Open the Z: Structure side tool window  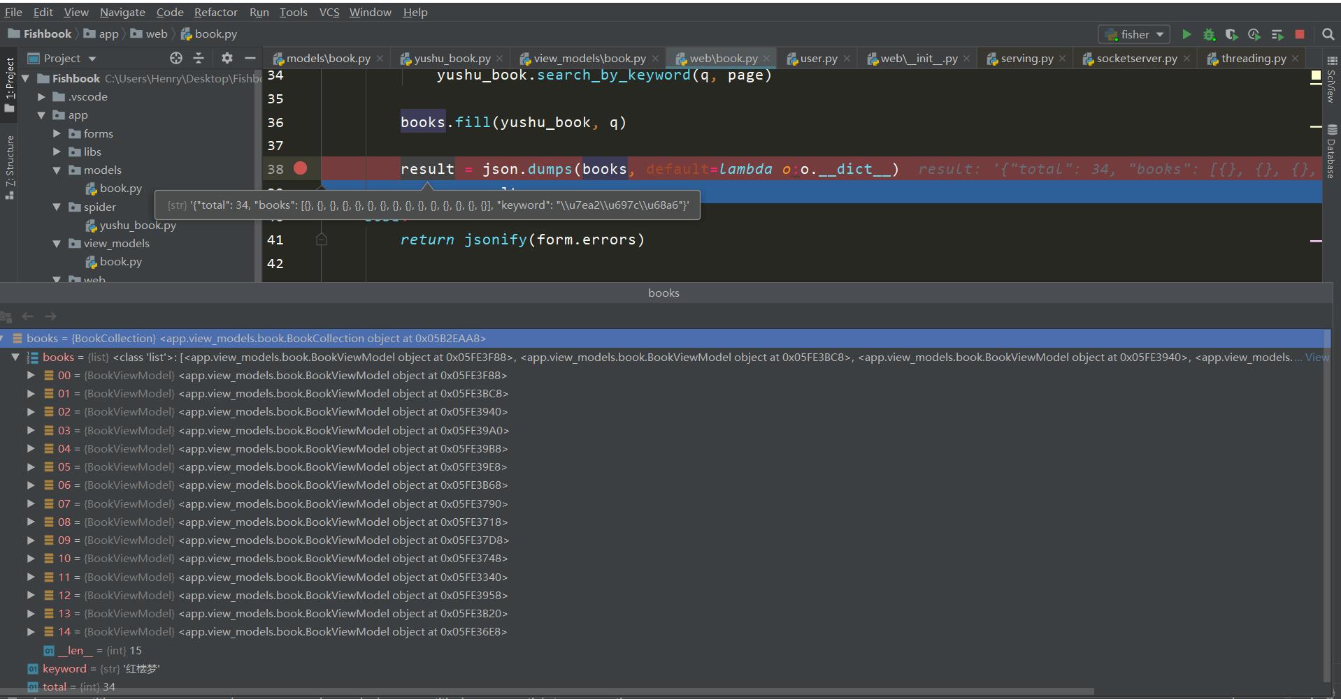pyautogui.click(x=9, y=166)
